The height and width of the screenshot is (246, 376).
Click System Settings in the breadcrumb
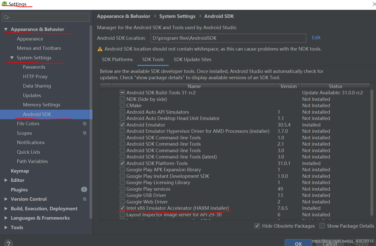[x=177, y=16]
